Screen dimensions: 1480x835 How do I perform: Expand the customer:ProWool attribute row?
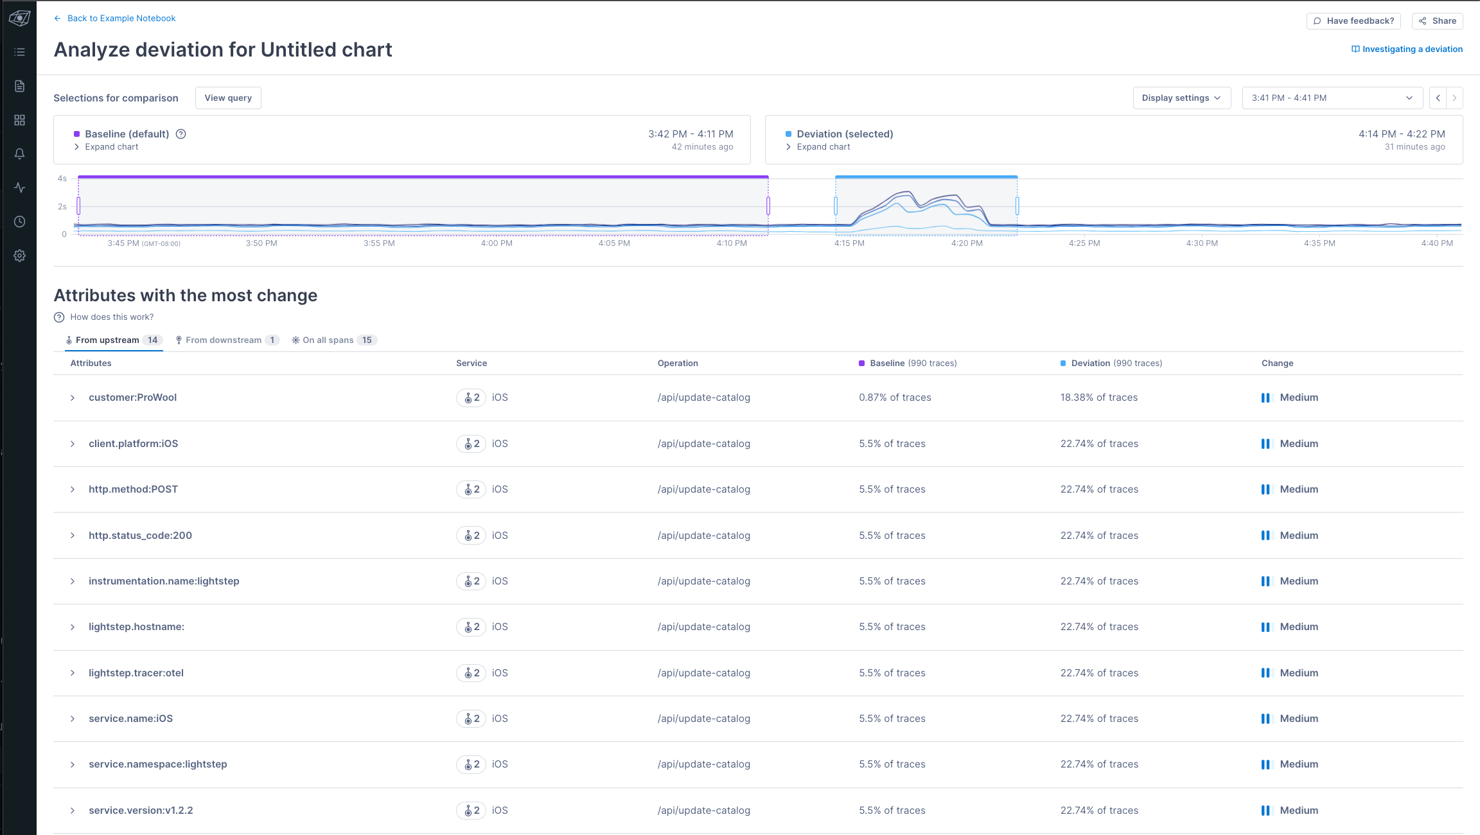73,398
